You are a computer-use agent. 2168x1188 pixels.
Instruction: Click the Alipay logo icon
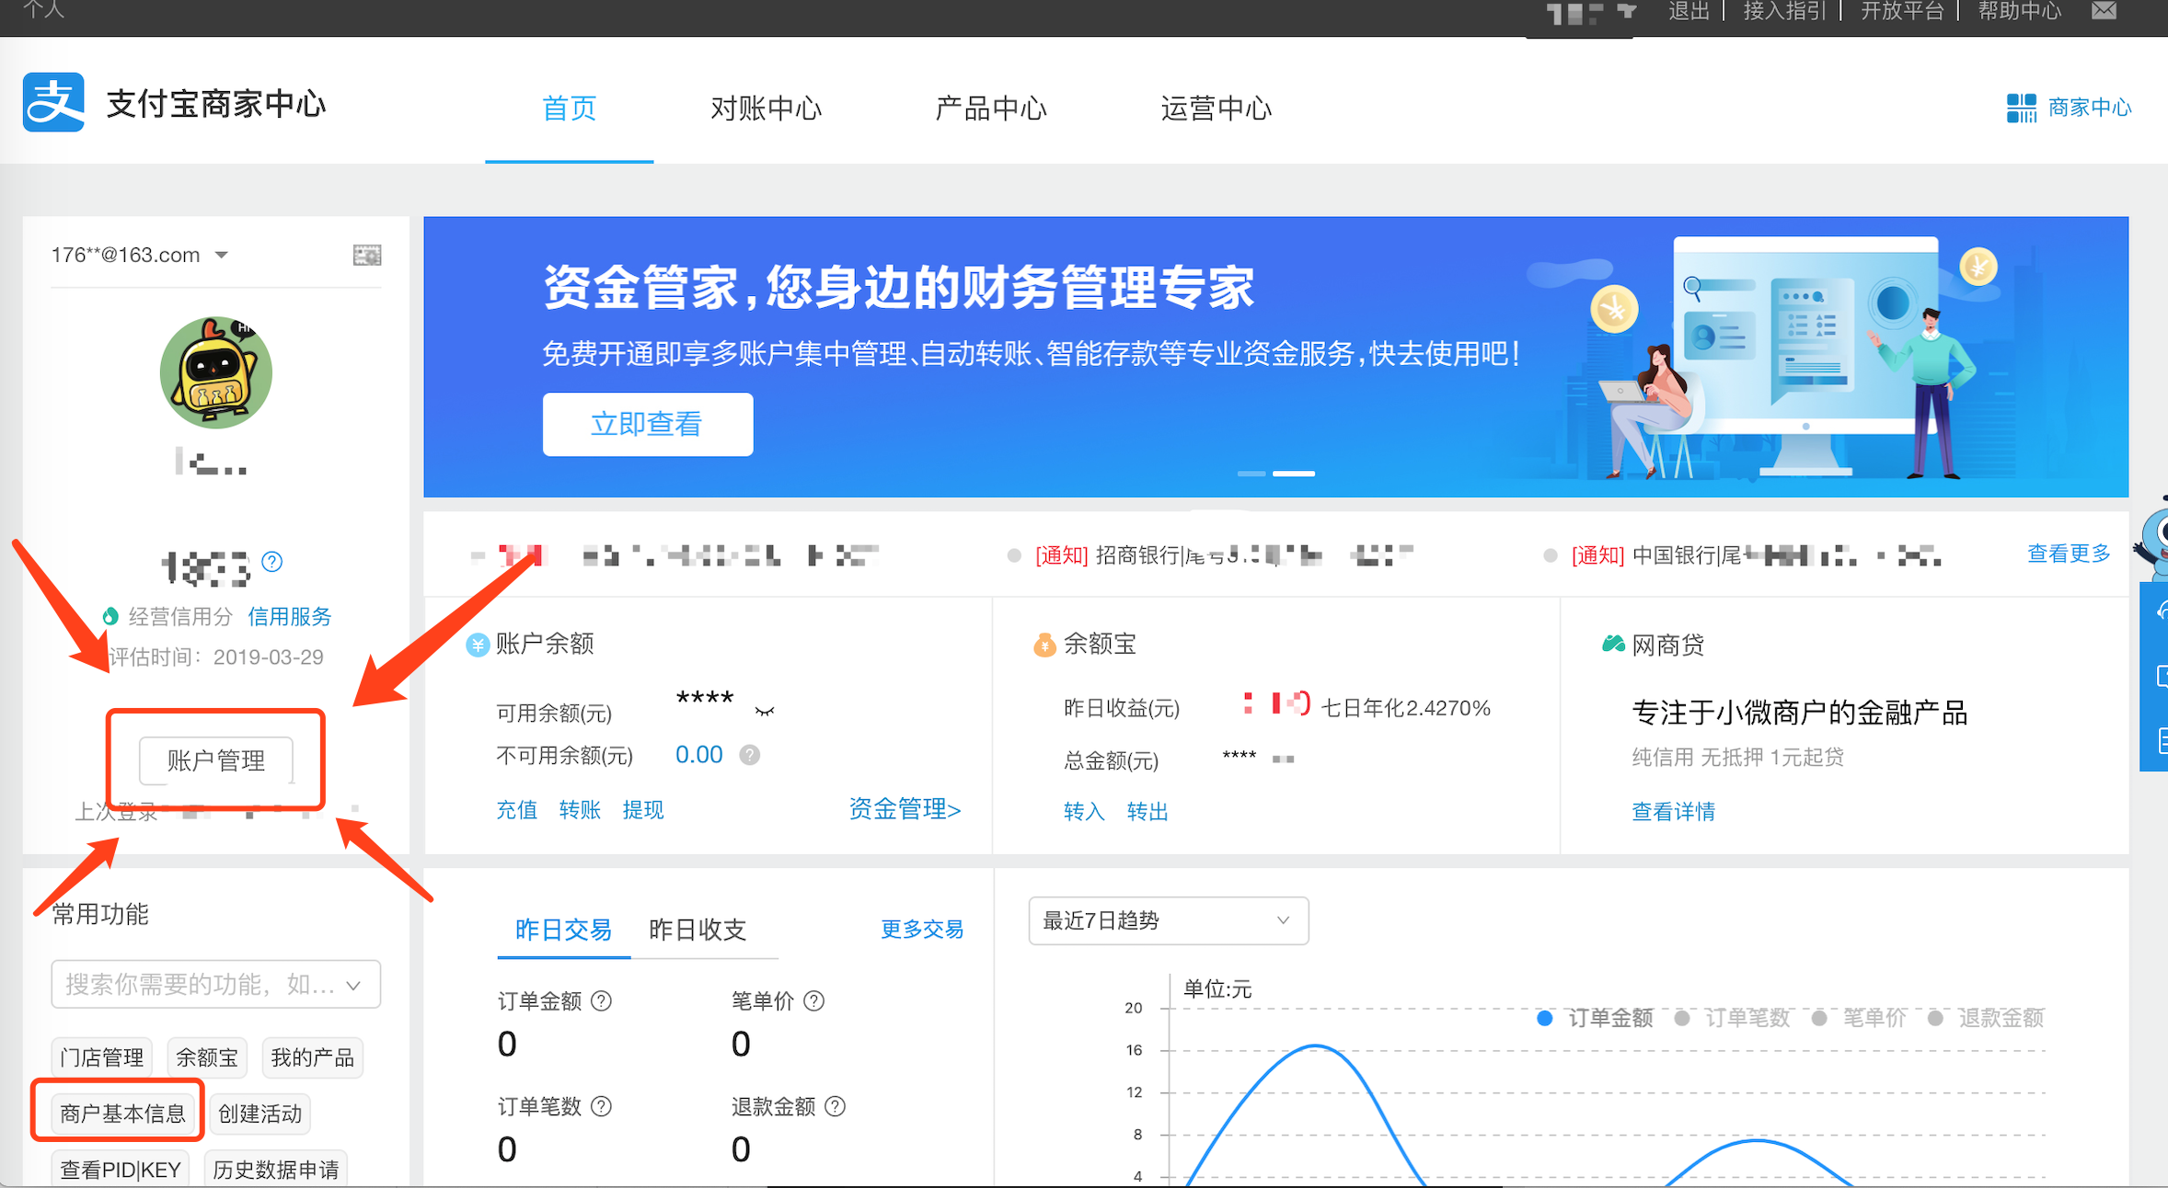pyautogui.click(x=53, y=103)
